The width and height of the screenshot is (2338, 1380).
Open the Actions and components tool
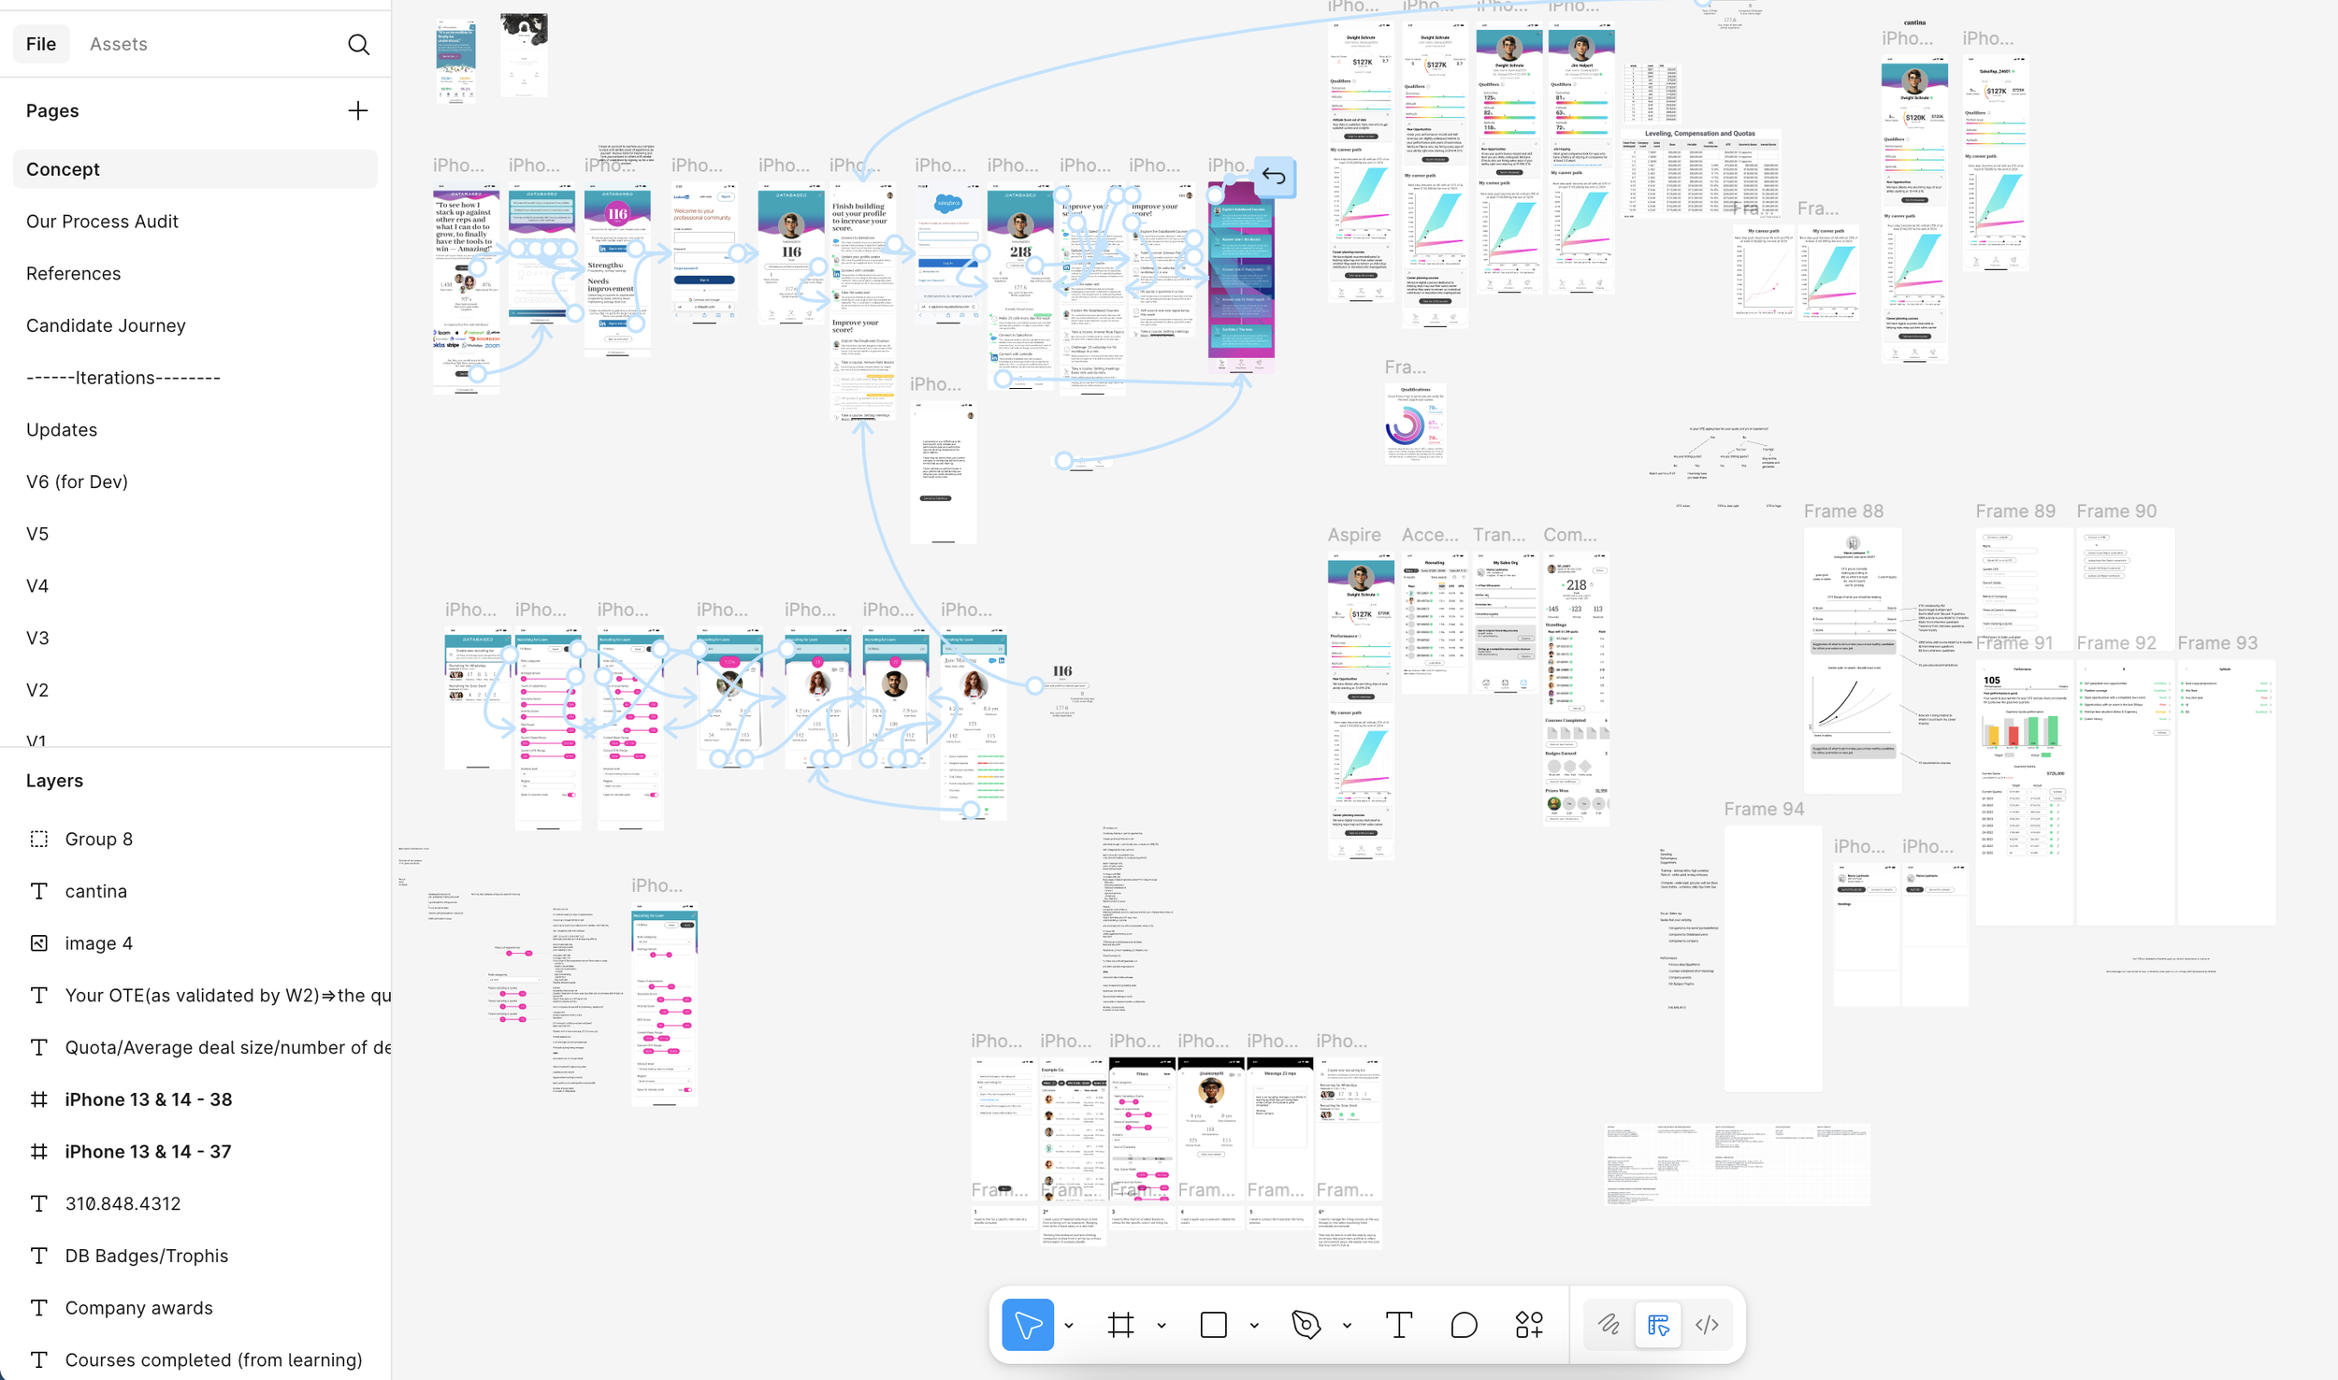[x=1529, y=1324]
